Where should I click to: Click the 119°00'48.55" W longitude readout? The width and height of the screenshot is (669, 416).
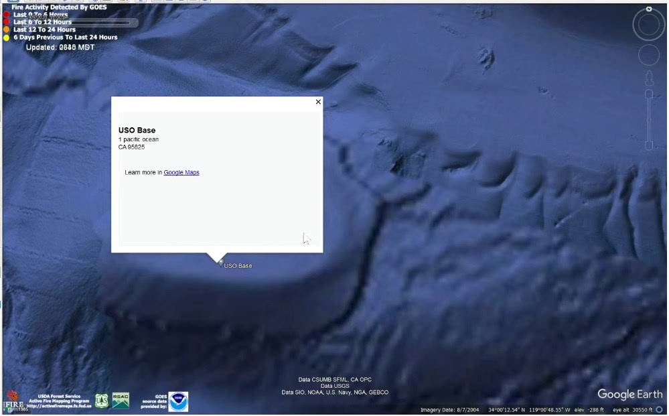pyautogui.click(x=550, y=410)
